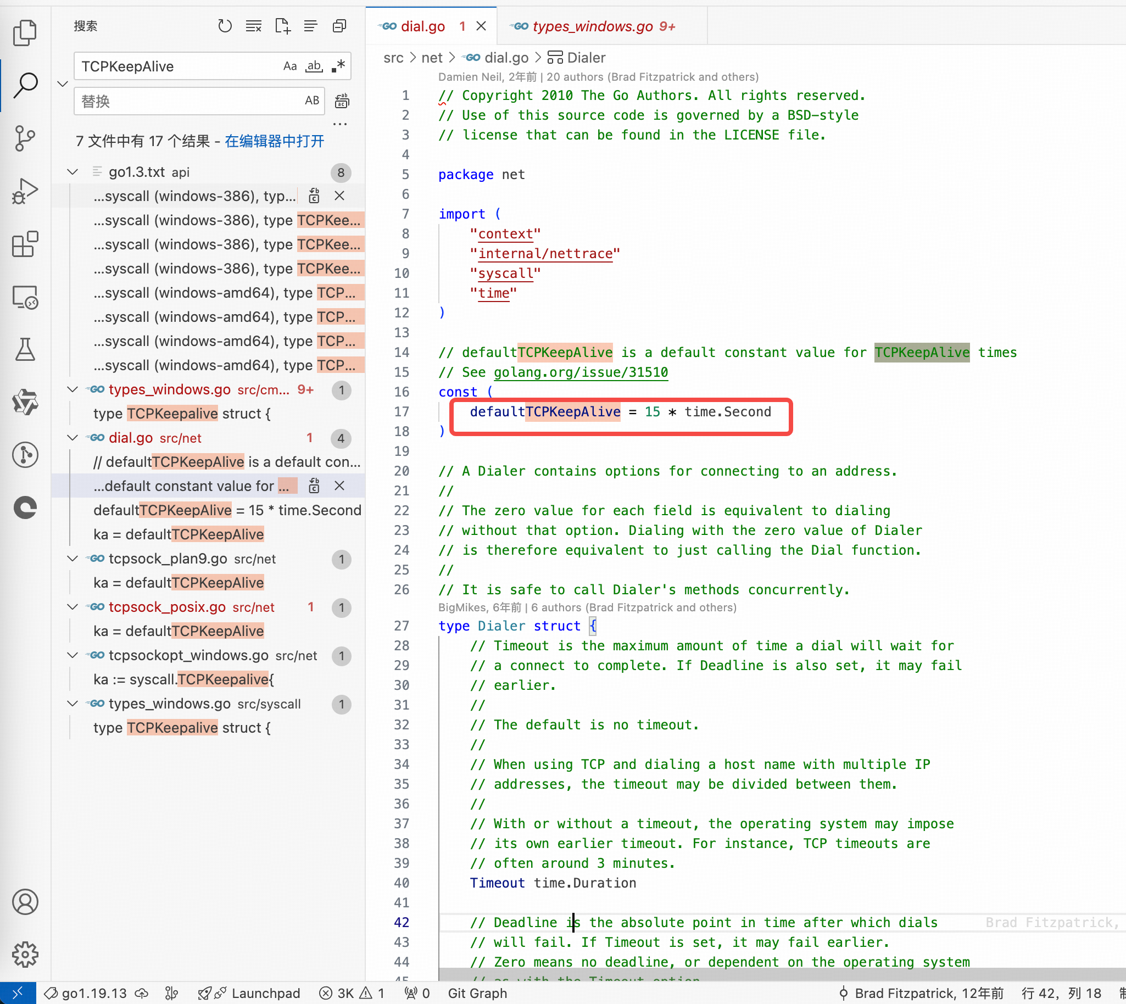This screenshot has height=1004, width=1126.
Task: Collapse types_windows.go src/cm... results group
Action: pyautogui.click(x=73, y=389)
